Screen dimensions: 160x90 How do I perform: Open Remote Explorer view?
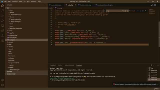[x=2, y=26]
